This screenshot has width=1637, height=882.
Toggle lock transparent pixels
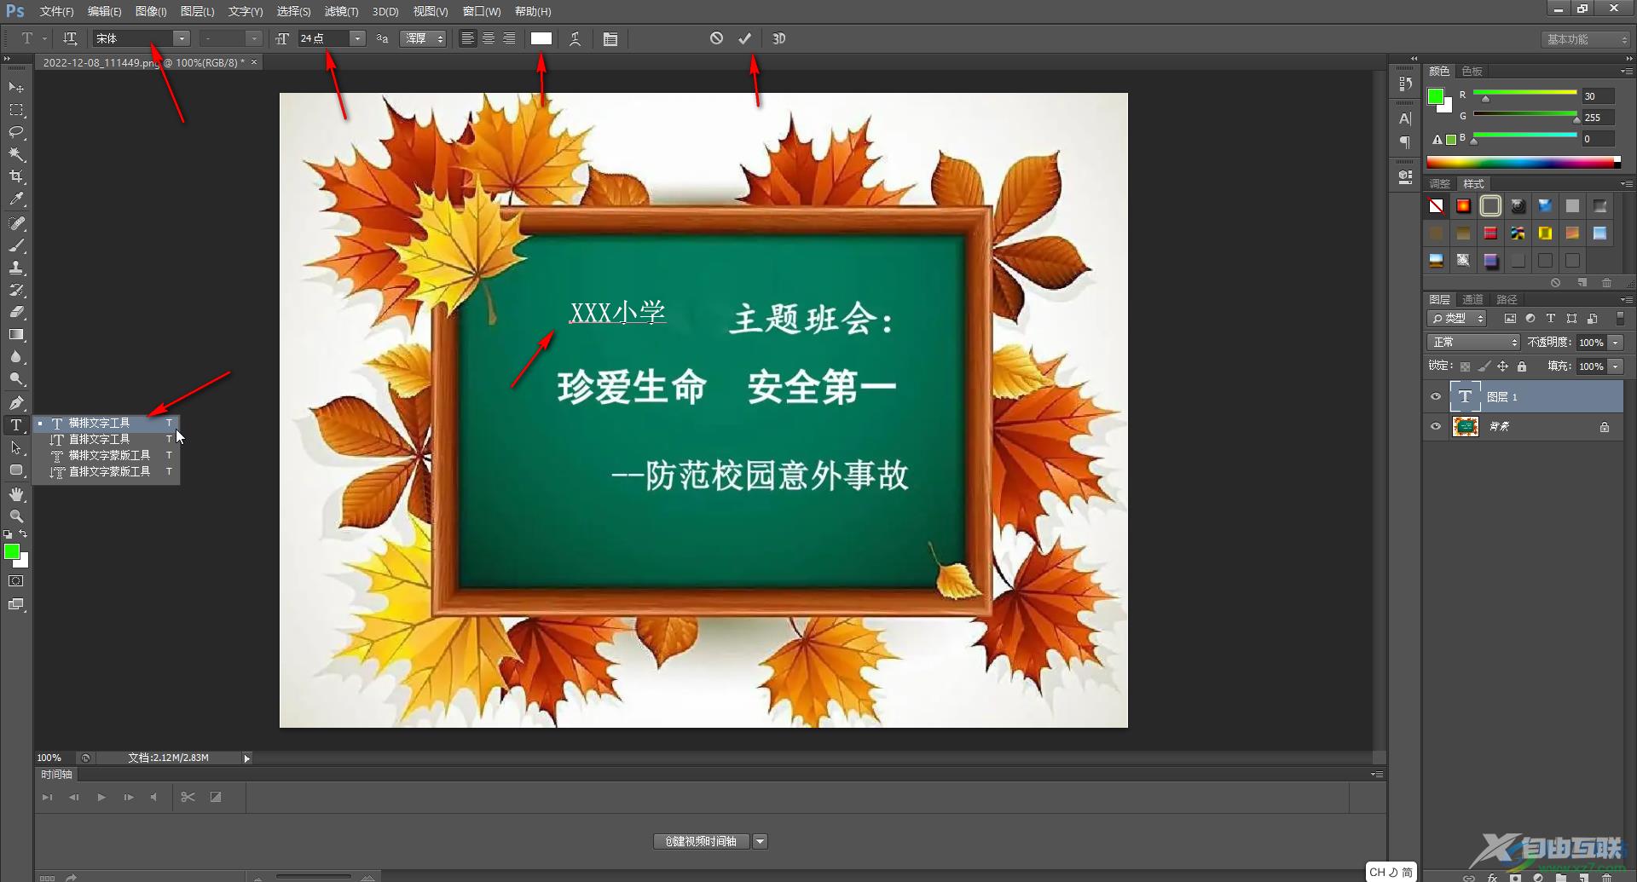click(1465, 366)
